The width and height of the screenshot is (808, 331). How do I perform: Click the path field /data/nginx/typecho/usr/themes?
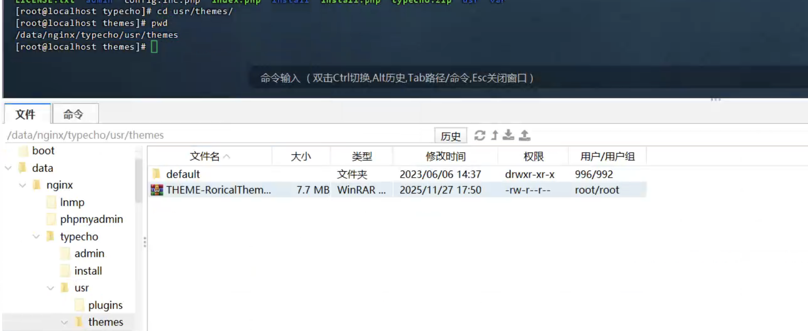[219, 135]
